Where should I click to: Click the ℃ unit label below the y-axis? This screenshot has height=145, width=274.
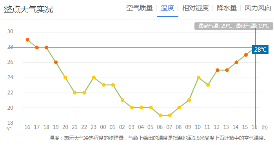coord(9,129)
